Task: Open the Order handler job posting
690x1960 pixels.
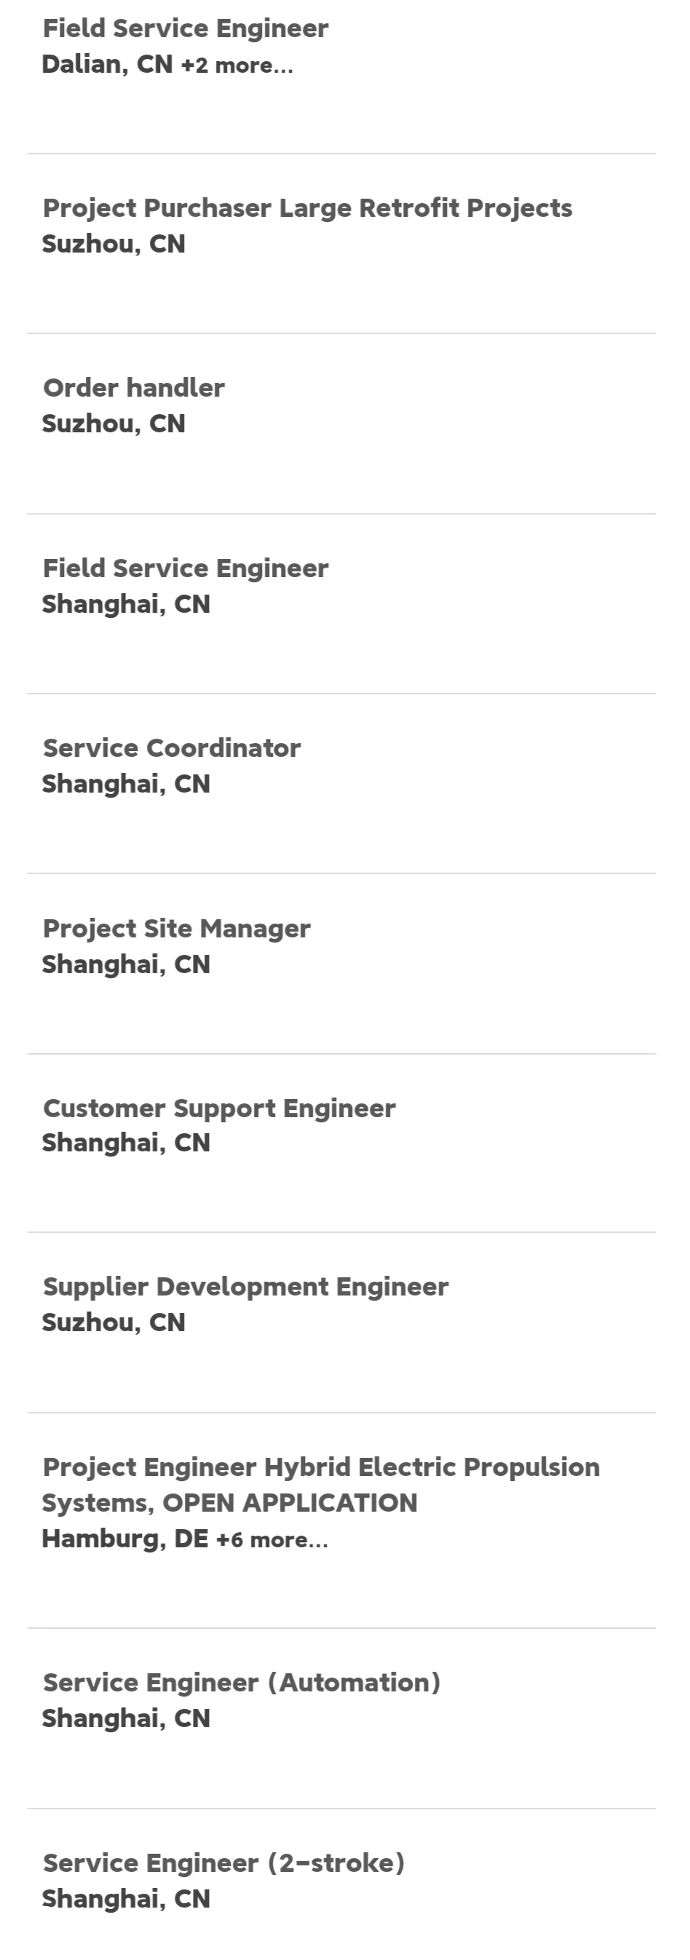Action: pos(134,387)
